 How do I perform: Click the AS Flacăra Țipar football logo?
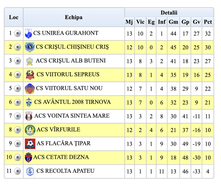(30, 144)
